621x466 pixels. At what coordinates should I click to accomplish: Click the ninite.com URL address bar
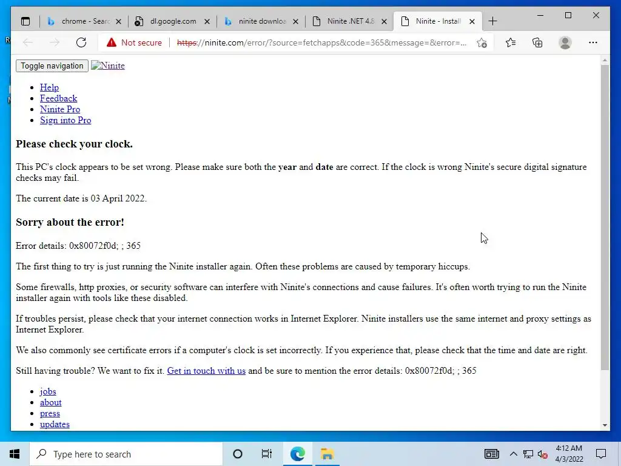[321, 42]
